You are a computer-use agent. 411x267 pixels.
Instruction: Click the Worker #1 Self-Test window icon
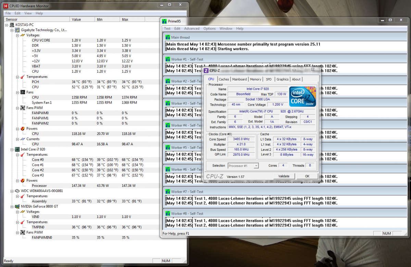pos(168,59)
